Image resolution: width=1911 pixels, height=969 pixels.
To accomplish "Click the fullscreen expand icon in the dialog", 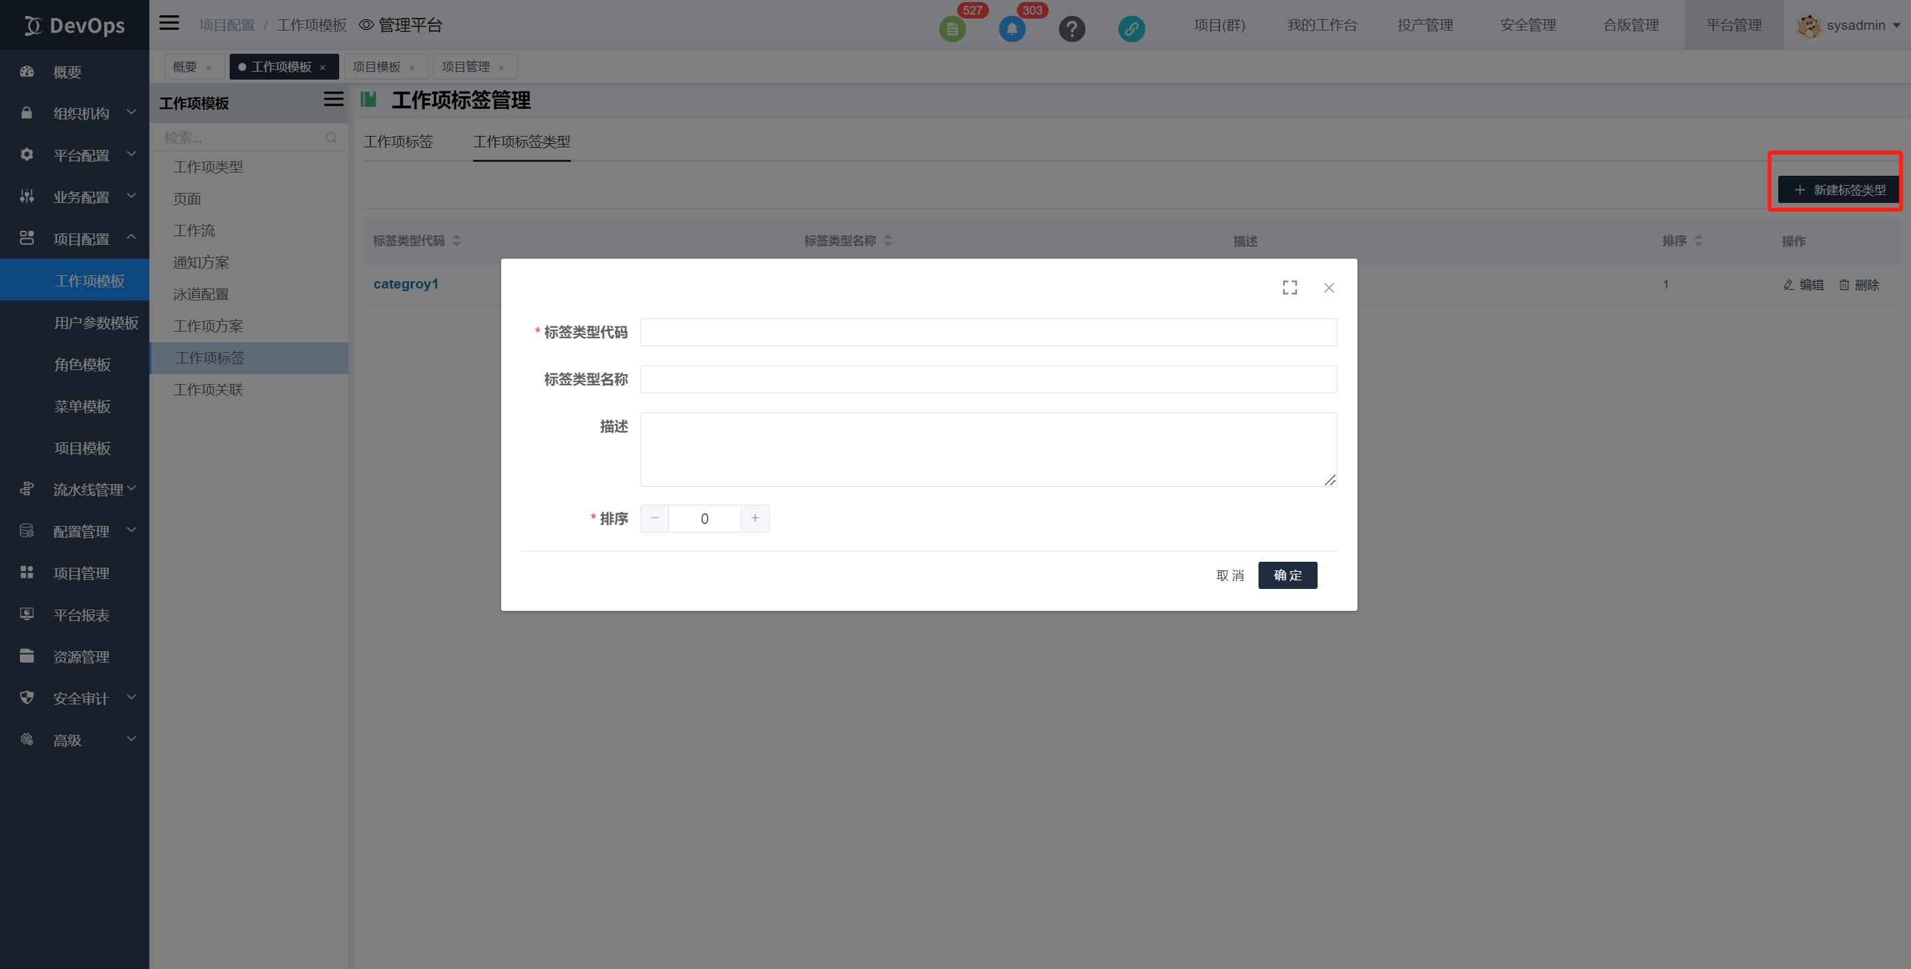I will pyautogui.click(x=1289, y=288).
